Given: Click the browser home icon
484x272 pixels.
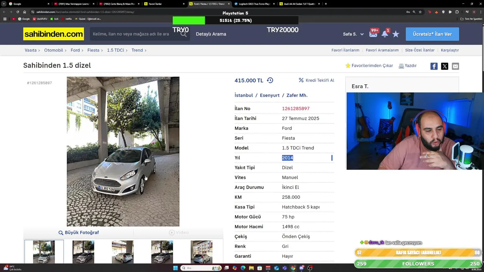Looking at the screenshot, I should [x=25, y=12].
